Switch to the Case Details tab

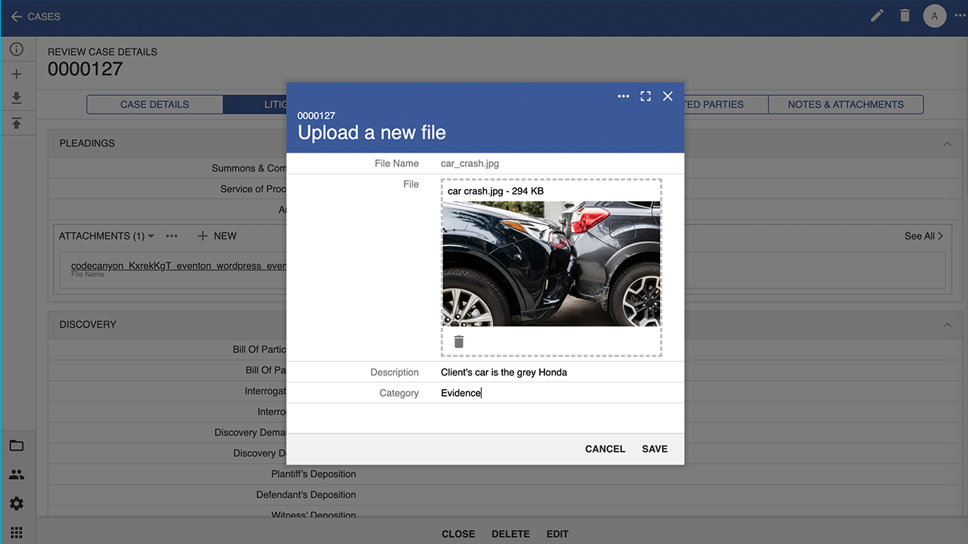coord(154,104)
